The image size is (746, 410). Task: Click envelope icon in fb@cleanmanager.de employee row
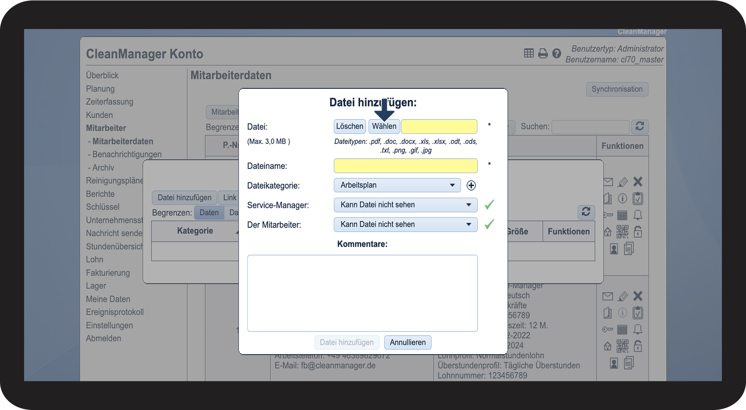(x=608, y=296)
